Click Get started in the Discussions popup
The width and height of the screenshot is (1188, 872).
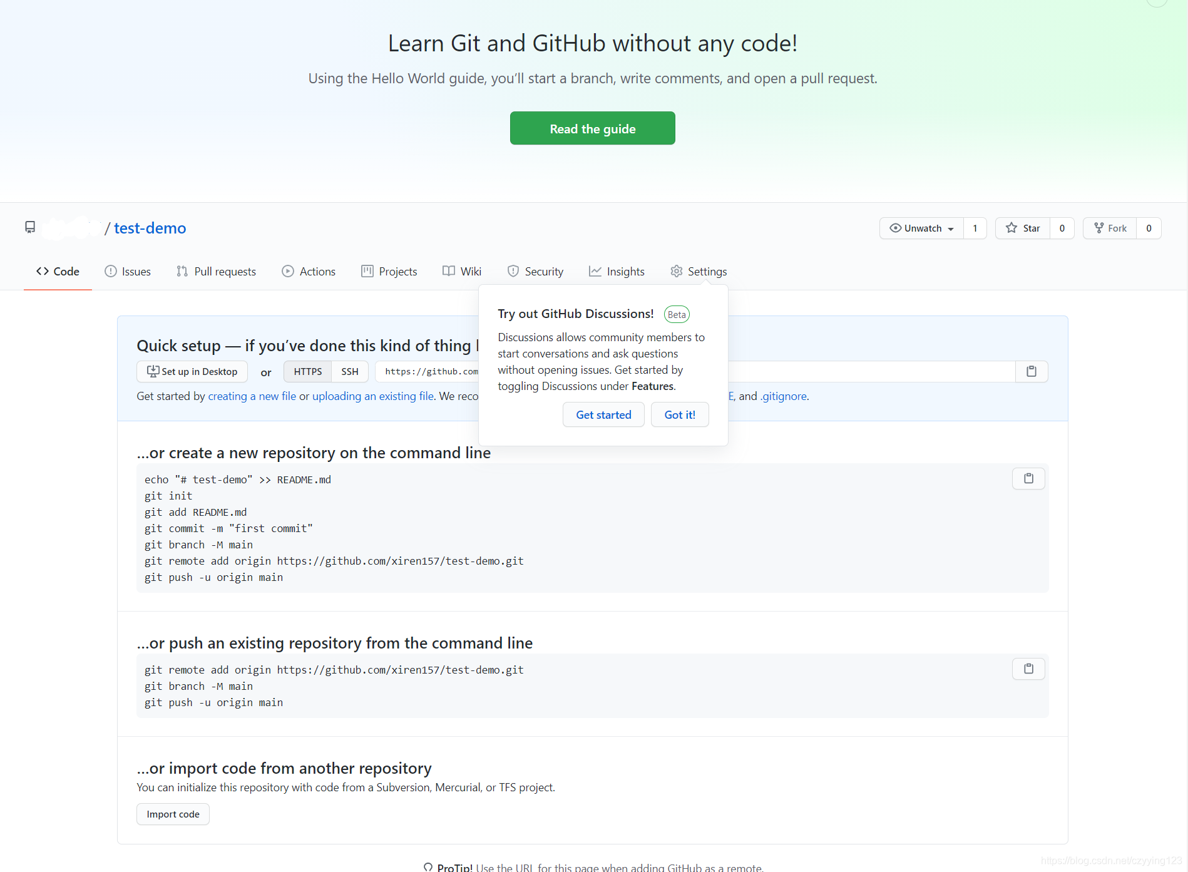(603, 414)
